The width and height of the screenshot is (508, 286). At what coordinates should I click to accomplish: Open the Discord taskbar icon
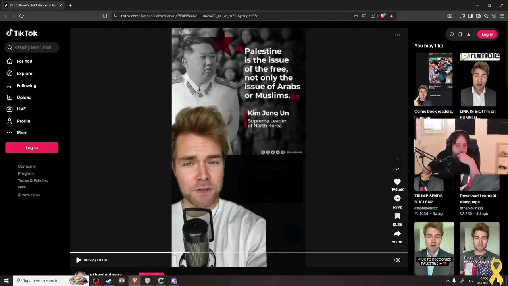point(174,281)
